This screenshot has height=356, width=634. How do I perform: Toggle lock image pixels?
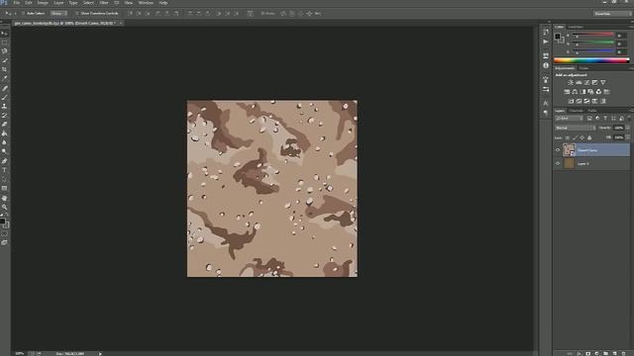click(x=575, y=138)
